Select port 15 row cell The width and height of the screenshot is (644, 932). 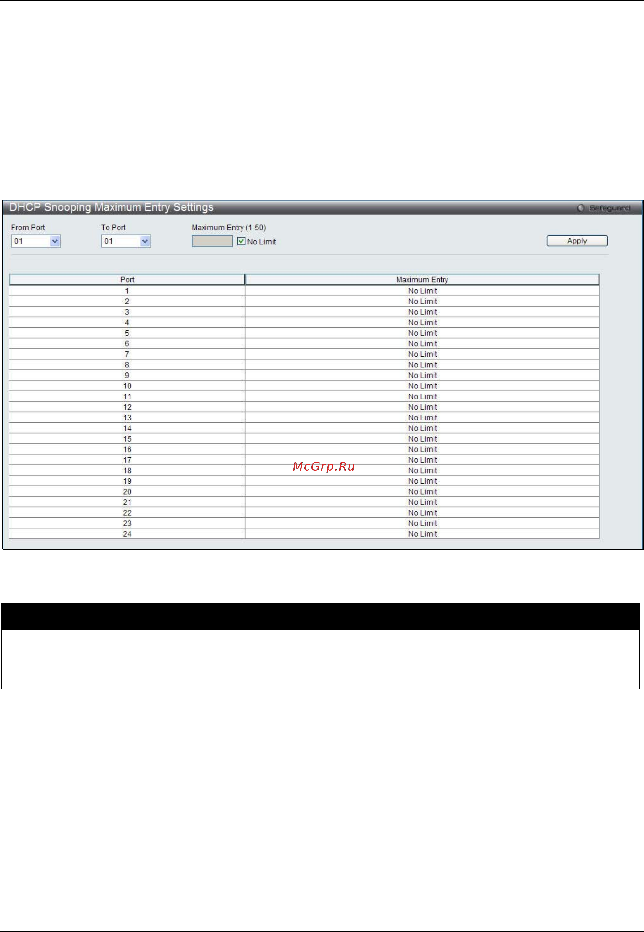click(127, 439)
